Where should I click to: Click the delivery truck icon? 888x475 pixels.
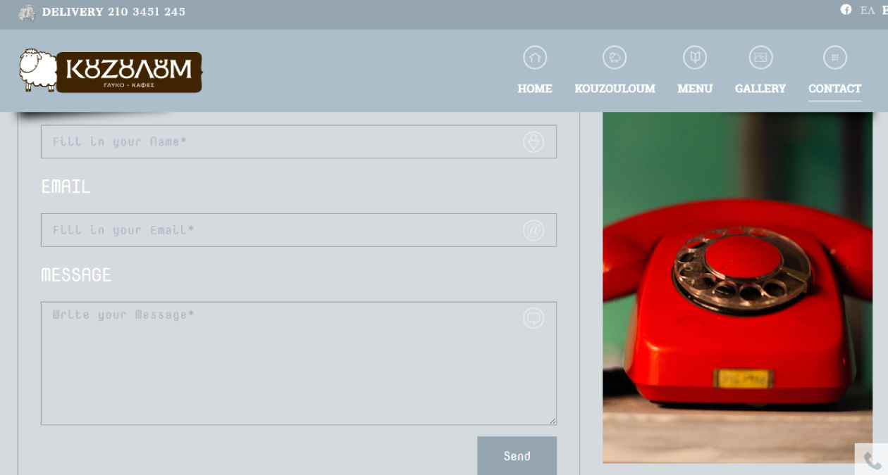point(27,12)
